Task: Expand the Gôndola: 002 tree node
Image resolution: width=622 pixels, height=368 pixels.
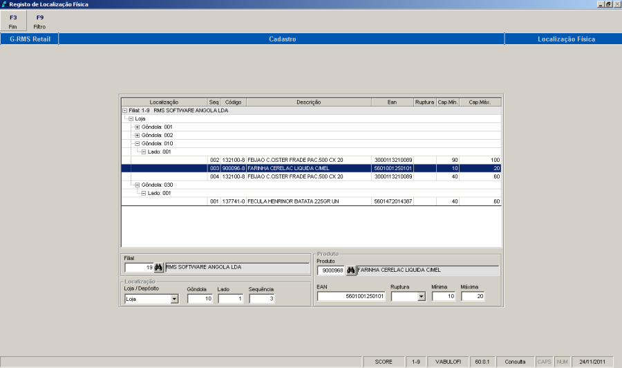Action: point(137,135)
